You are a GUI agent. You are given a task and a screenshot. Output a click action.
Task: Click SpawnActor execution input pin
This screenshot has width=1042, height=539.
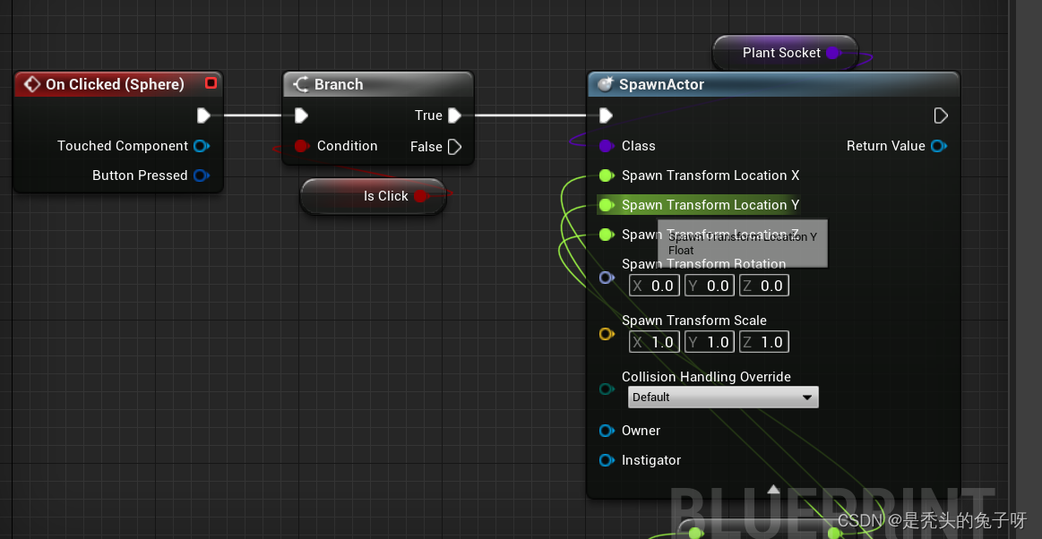point(606,116)
